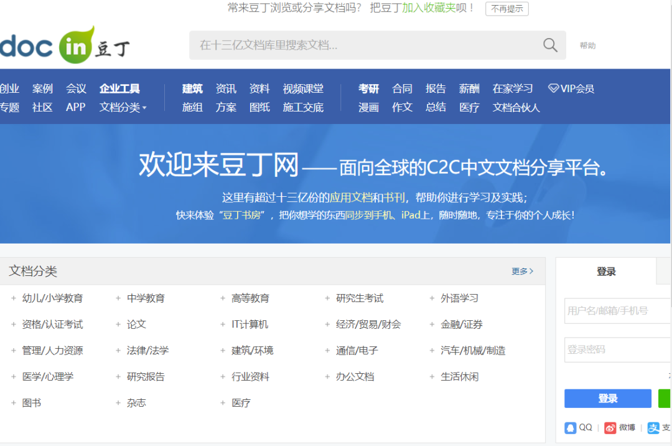Click the iPad link in the banner
This screenshot has width=672, height=446.
coord(411,215)
